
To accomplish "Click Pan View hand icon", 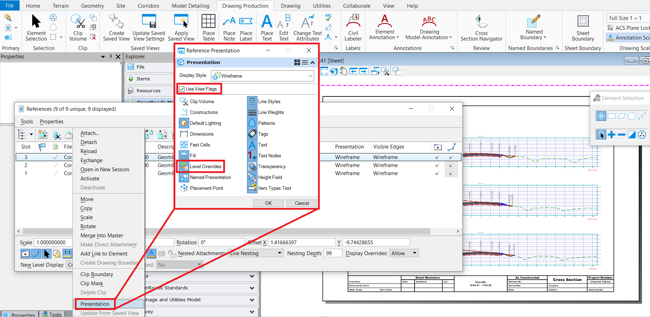I will click(344, 71).
